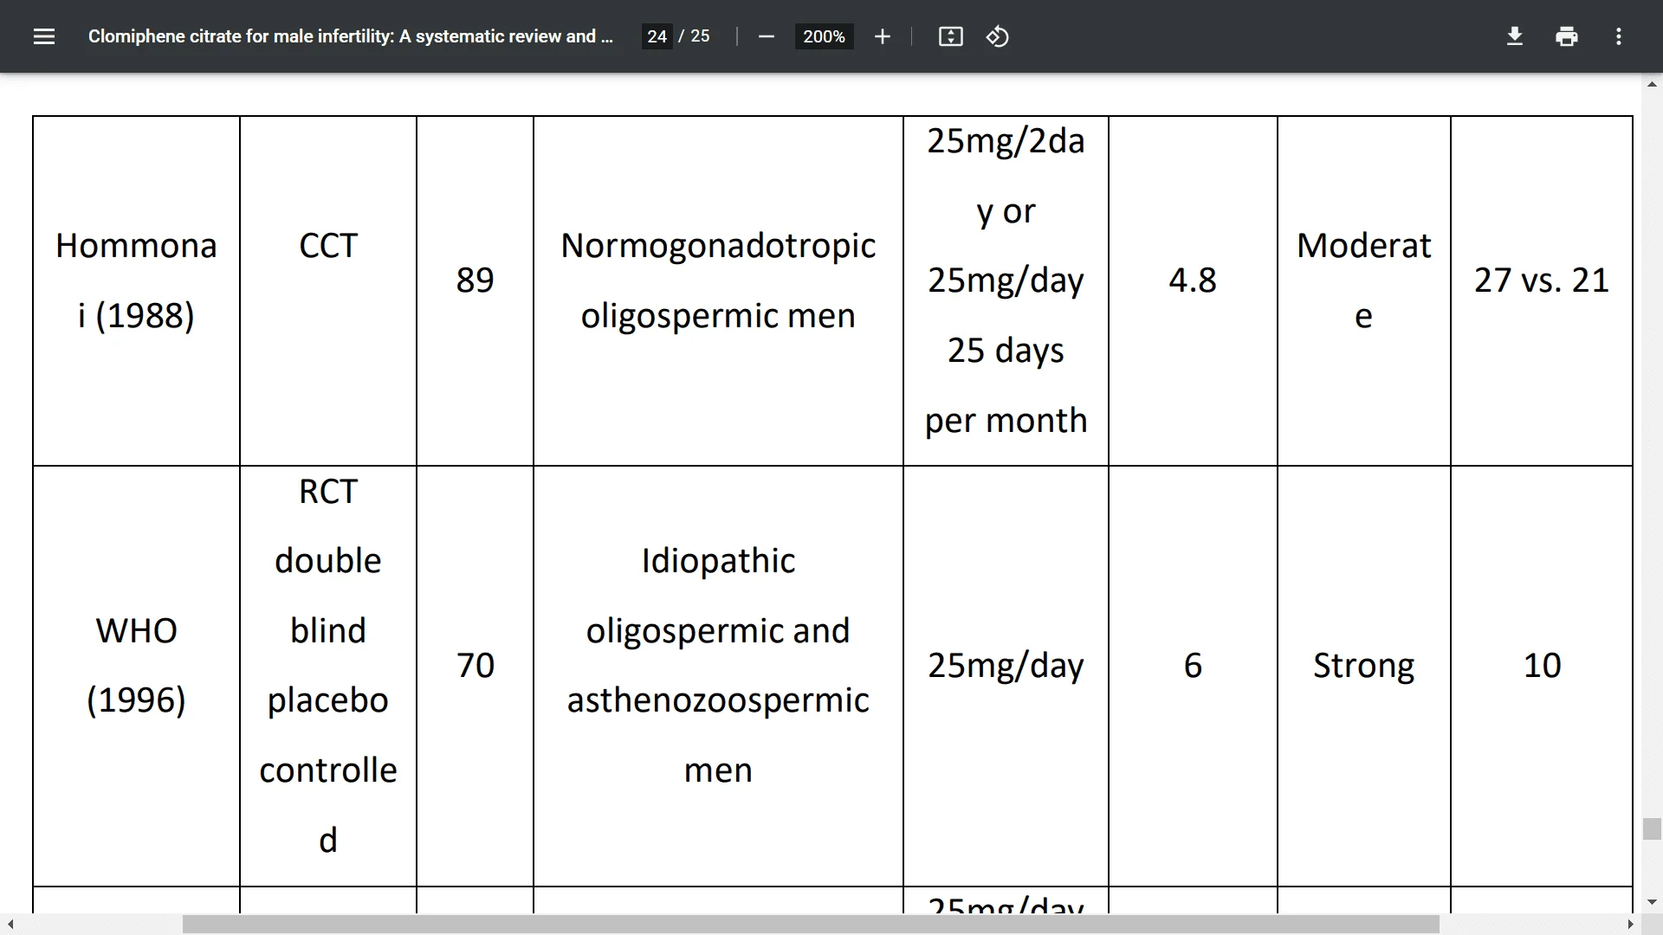Image resolution: width=1663 pixels, height=935 pixels.
Task: Click the '10' value cell
Action: pos(1542,676)
